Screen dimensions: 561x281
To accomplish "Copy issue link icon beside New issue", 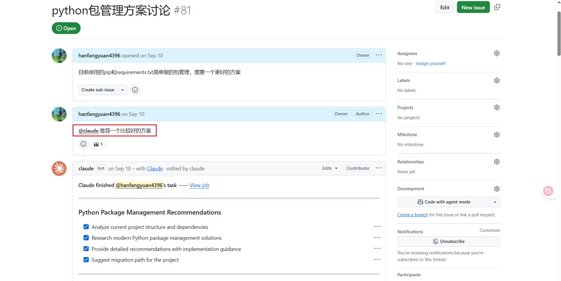I will [497, 7].
